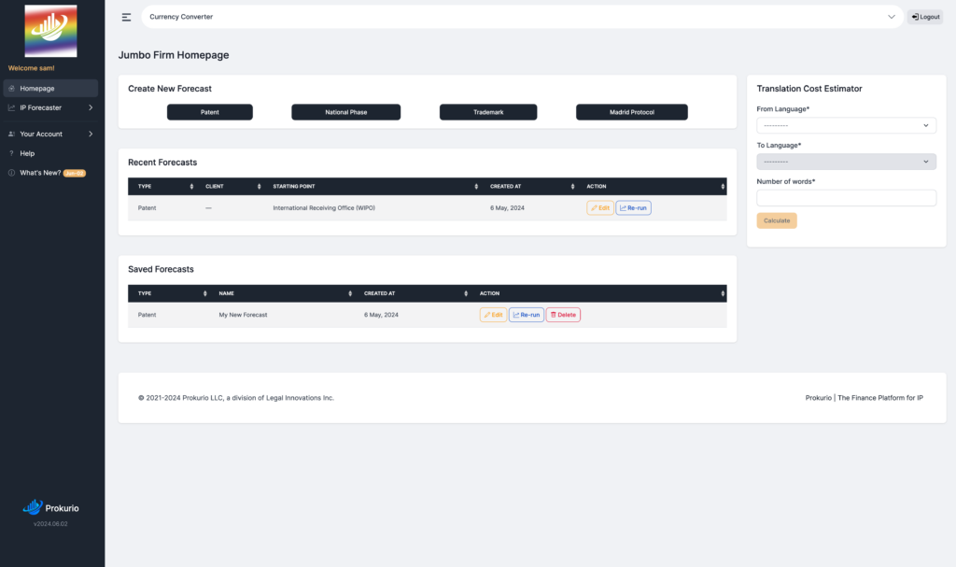Sort Saved Forecasts by Created At arrows

(466, 293)
